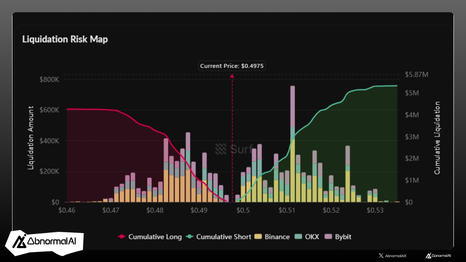Click the $0.5 tick on the price axis
Image resolution: width=466 pixels, height=262 pixels.
[243, 210]
